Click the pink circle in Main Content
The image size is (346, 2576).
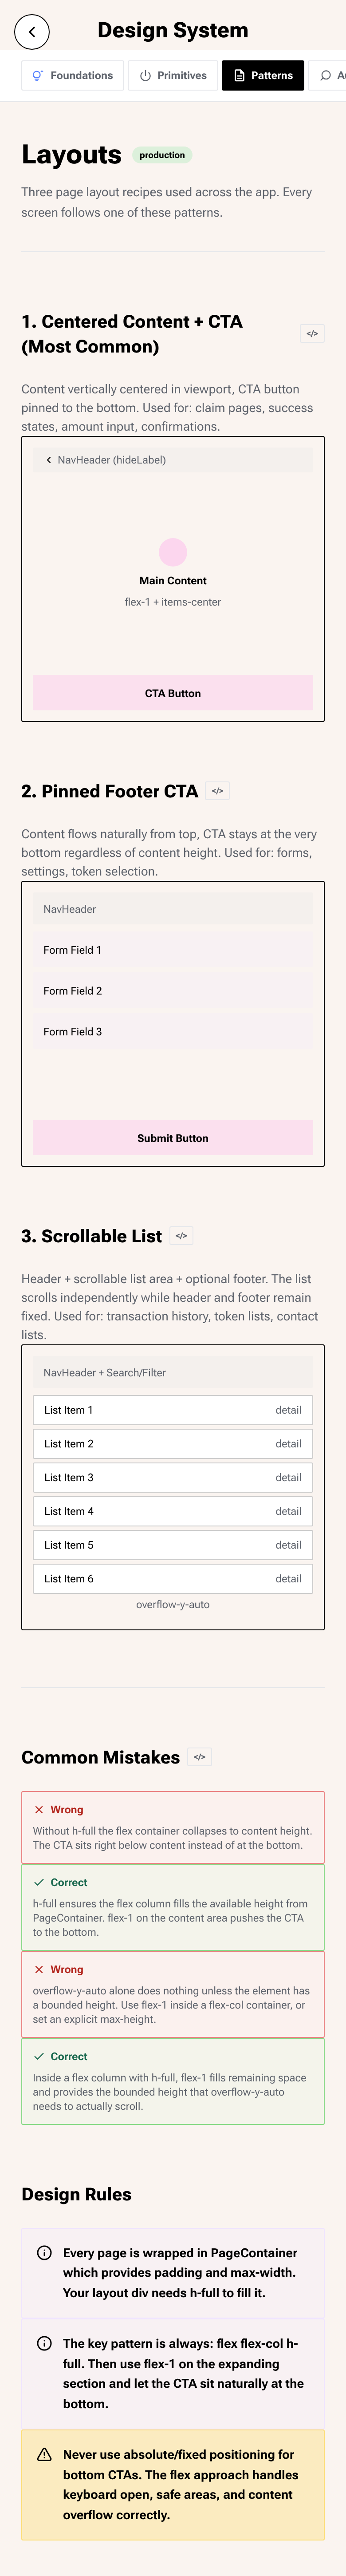click(173, 552)
